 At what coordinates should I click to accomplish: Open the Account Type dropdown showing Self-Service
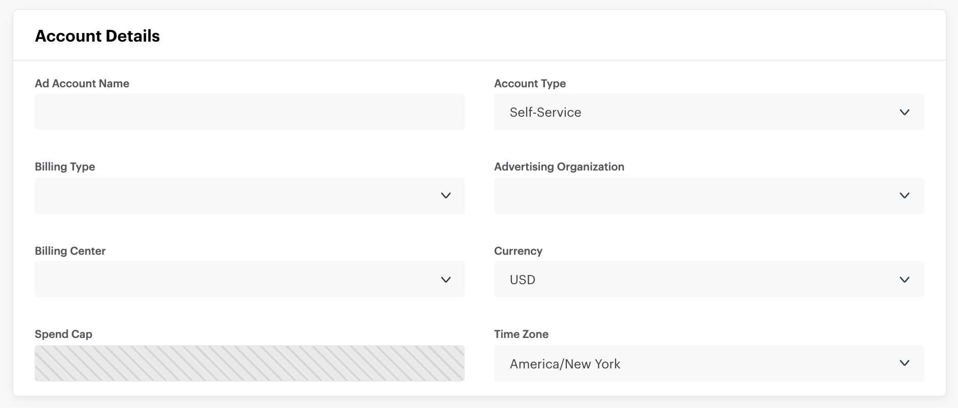pyautogui.click(x=709, y=112)
